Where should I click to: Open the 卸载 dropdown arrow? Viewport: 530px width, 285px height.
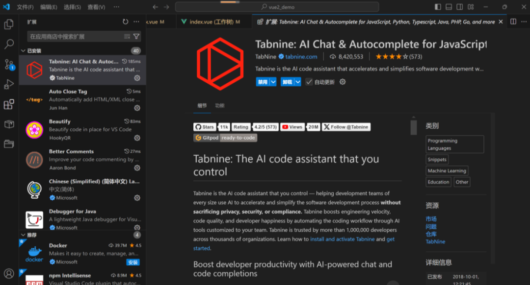298,82
